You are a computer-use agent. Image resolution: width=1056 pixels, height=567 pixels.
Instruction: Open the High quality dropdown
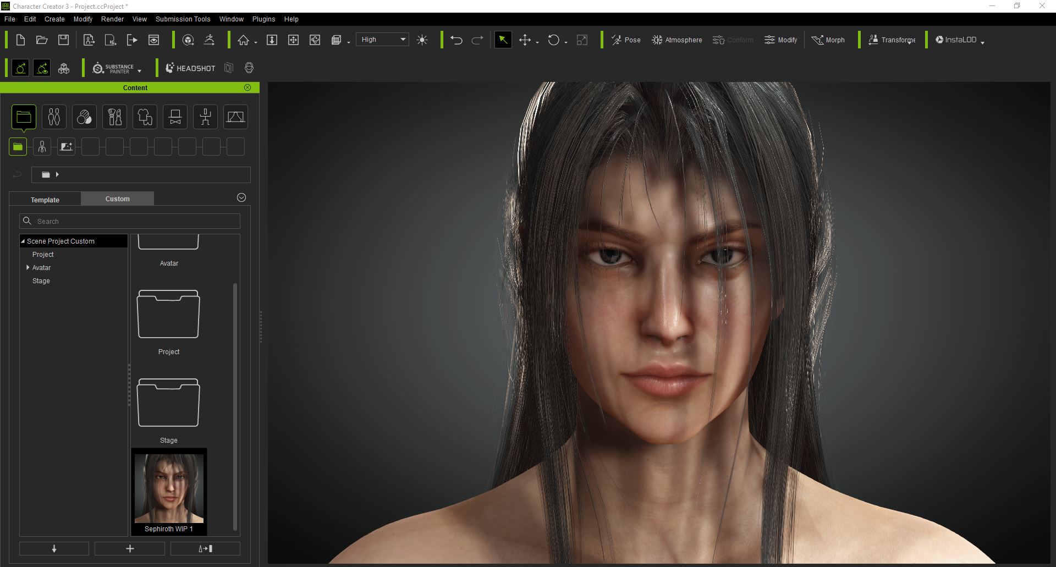[x=382, y=40]
